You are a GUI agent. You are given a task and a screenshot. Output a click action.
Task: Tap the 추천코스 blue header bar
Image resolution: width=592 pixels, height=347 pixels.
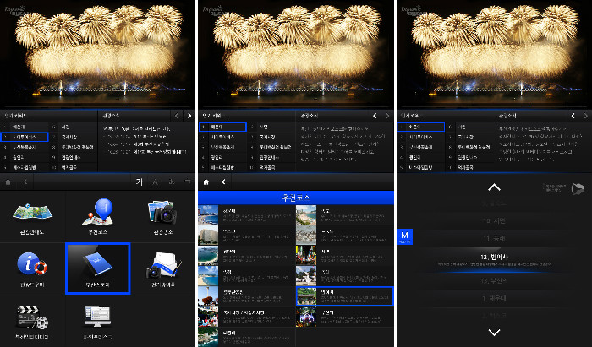[x=296, y=198]
